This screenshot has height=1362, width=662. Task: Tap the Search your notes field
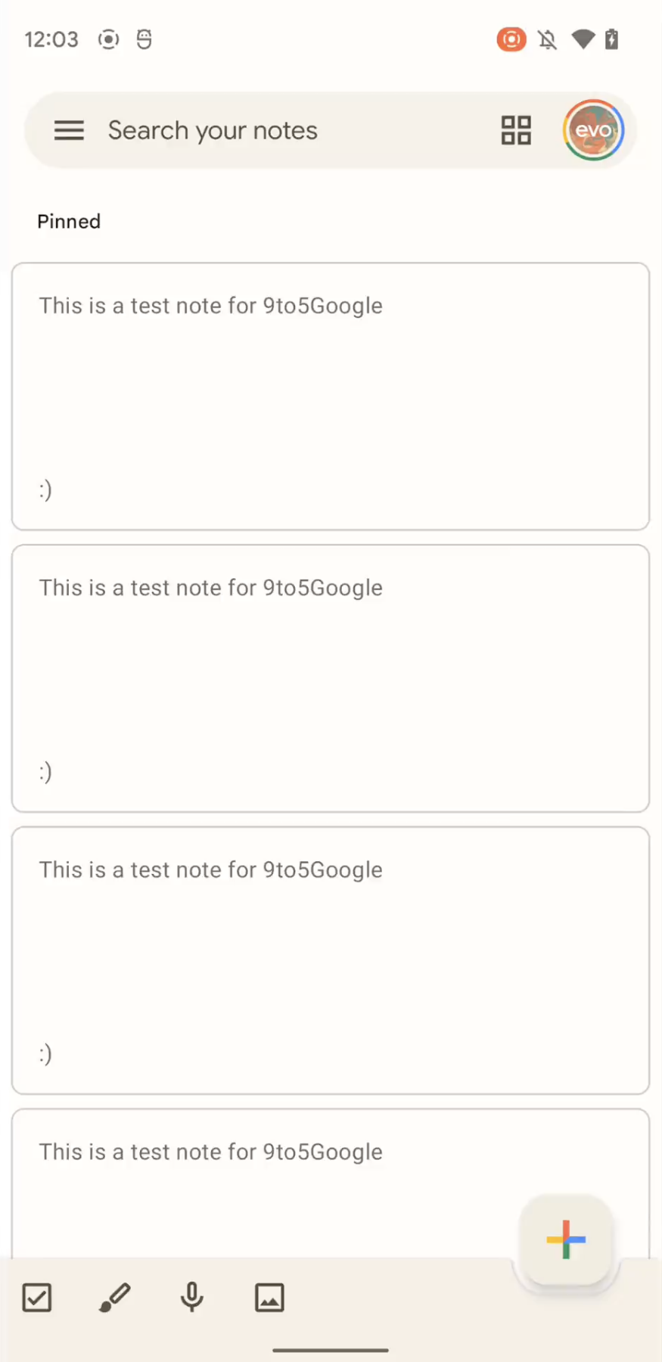(212, 130)
